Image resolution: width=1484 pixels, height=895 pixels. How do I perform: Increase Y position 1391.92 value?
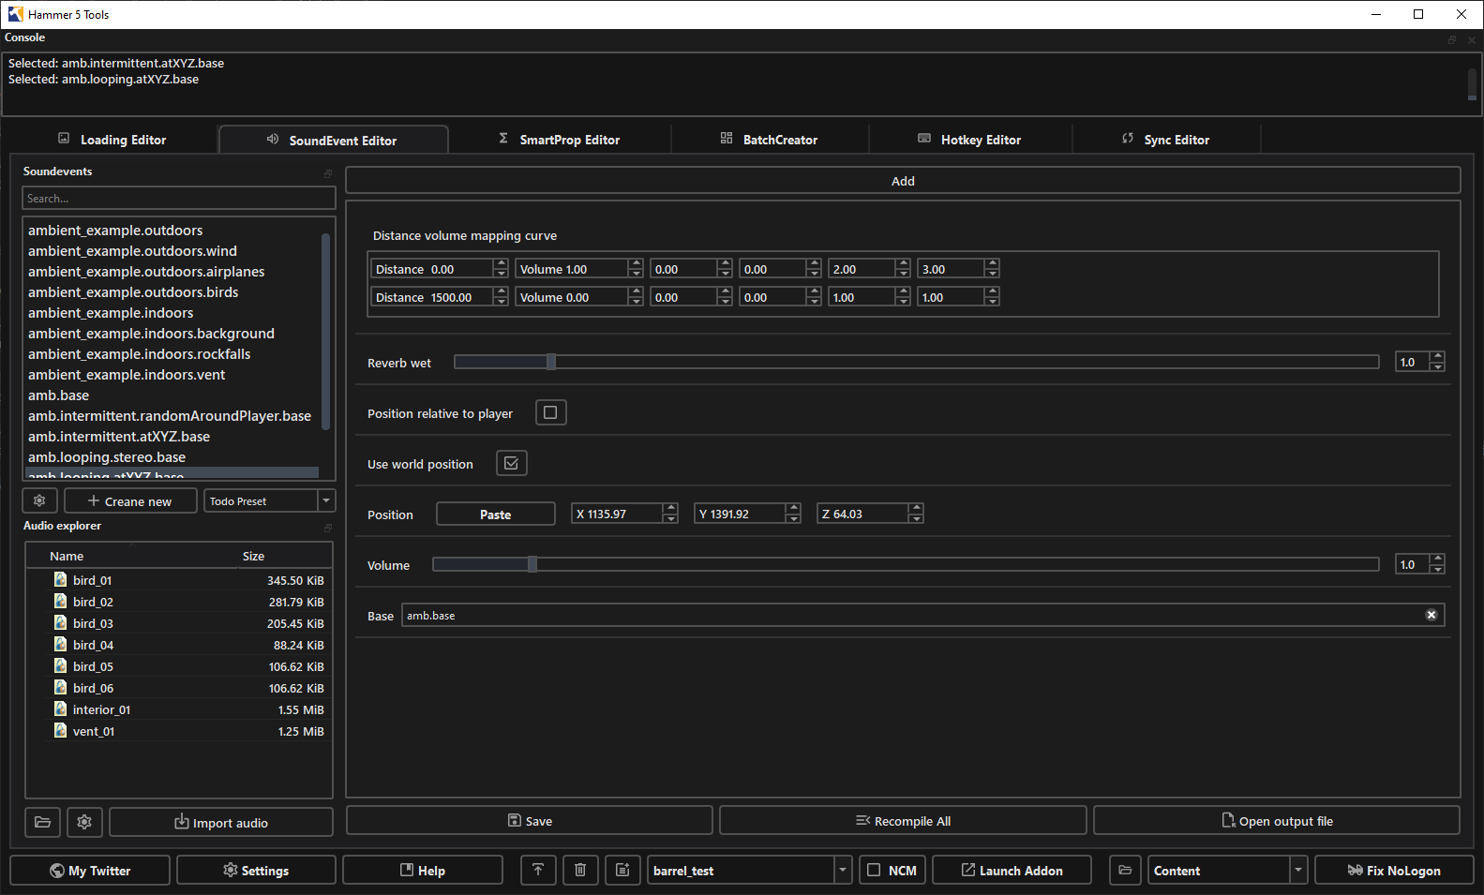pyautogui.click(x=793, y=508)
